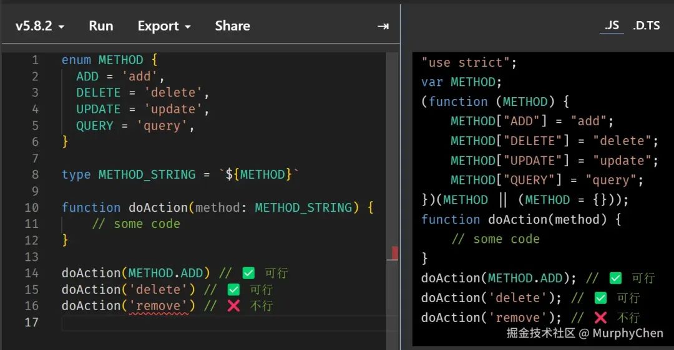Click the 'type METHOD_STRING' declaration line
Image resolution: width=674 pixels, height=350 pixels.
tap(180, 174)
